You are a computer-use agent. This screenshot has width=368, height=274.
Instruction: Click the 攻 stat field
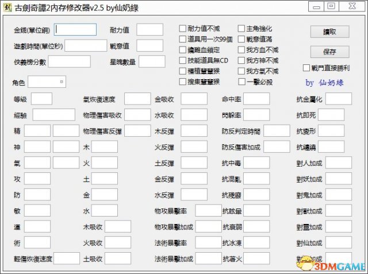pos(37,179)
